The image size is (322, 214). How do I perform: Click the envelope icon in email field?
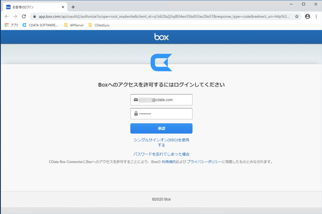tap(136, 100)
